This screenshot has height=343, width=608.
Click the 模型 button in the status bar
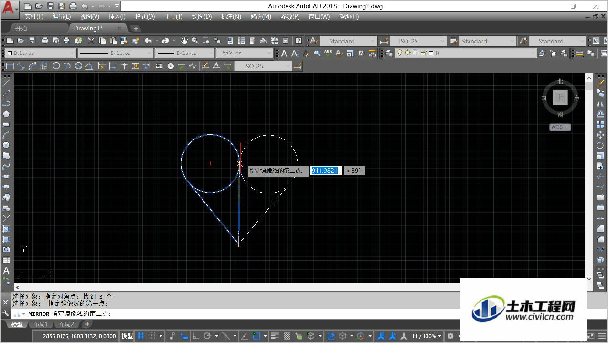[x=127, y=336]
